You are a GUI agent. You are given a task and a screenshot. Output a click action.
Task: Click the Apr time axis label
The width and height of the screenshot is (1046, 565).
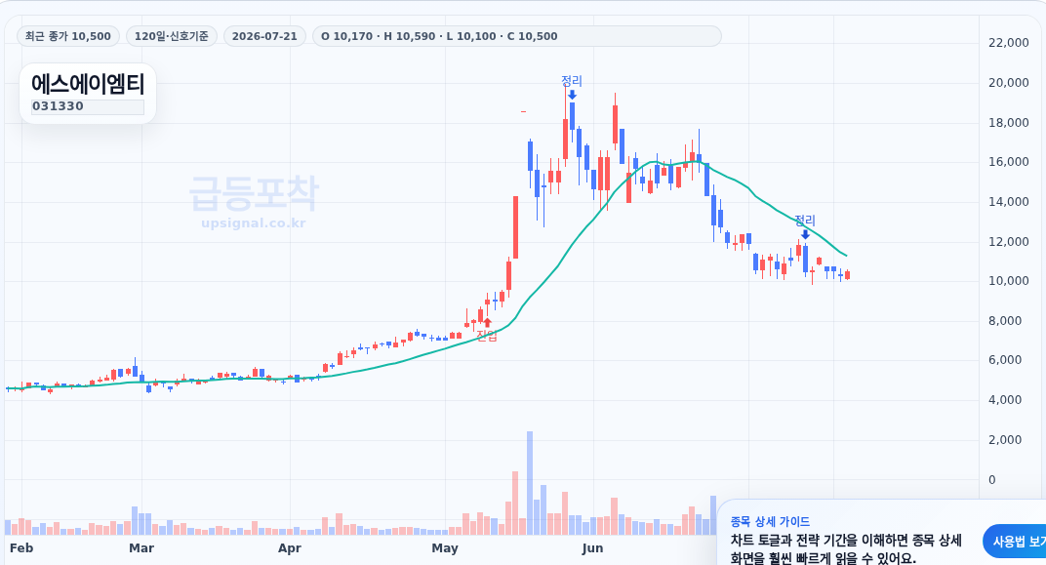pyautogui.click(x=290, y=548)
